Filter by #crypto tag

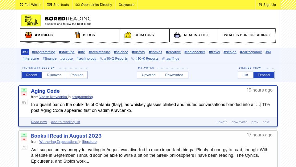point(67,59)
